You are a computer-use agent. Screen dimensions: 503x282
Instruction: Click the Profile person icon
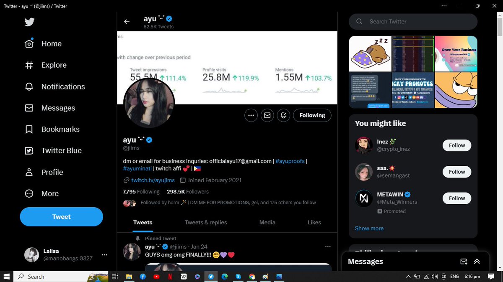tap(29, 172)
